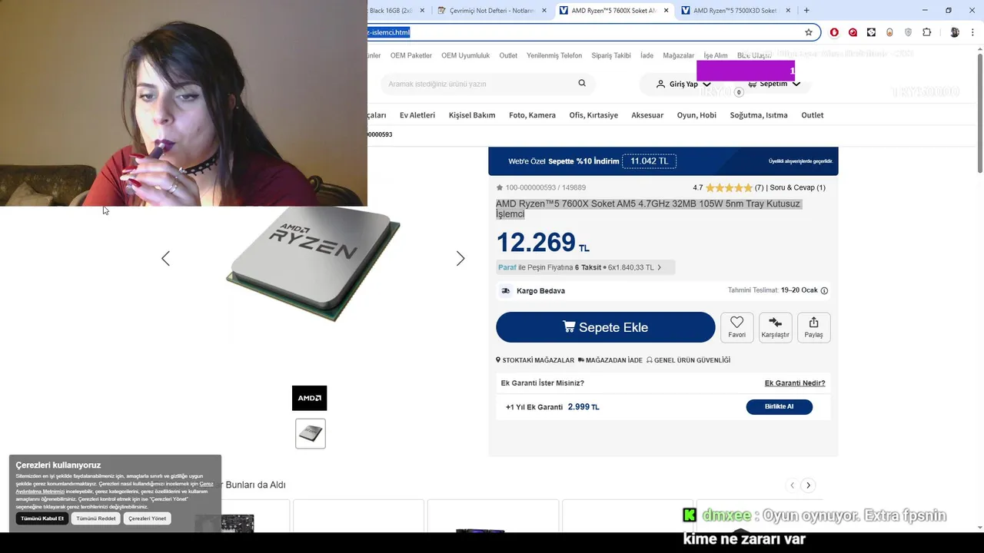Go to next recommended products
Image resolution: width=984 pixels, height=553 pixels.
(808, 485)
